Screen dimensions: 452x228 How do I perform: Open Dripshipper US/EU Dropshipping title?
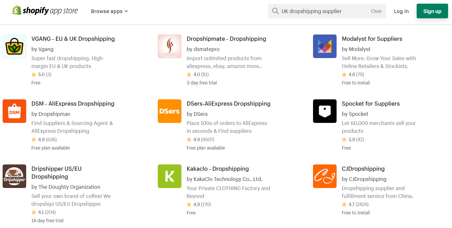57,173
